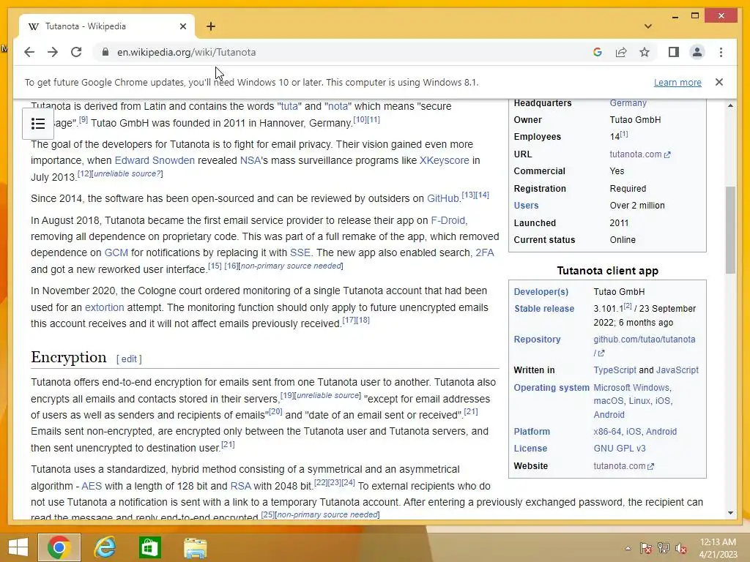This screenshot has width=750, height=562.
Task: Edit the Encryption section
Action: (x=129, y=359)
